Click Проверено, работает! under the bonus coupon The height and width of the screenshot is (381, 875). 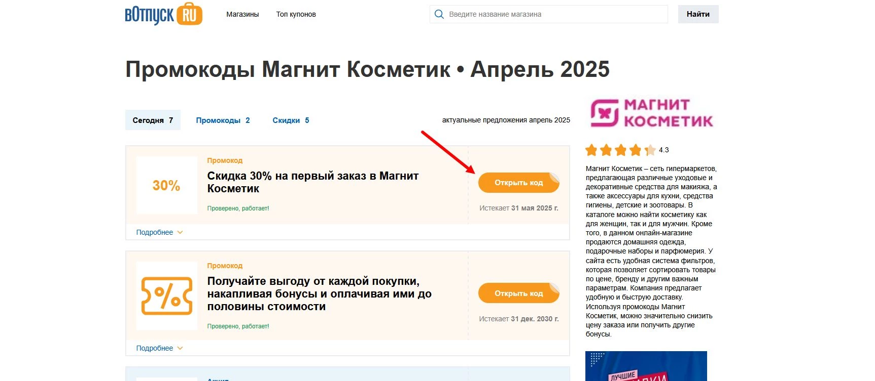pos(238,326)
